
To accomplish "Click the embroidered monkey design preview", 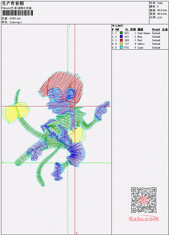I will point(56,129).
